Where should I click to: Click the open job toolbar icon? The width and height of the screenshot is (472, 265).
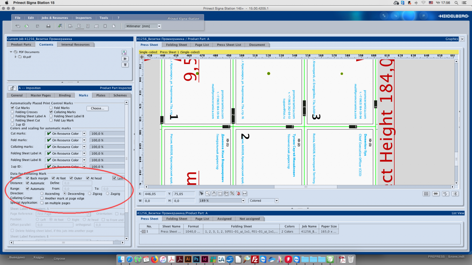point(18,26)
